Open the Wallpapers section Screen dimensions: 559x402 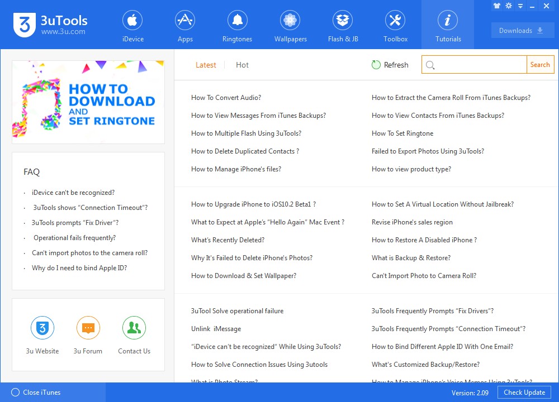[x=290, y=26]
